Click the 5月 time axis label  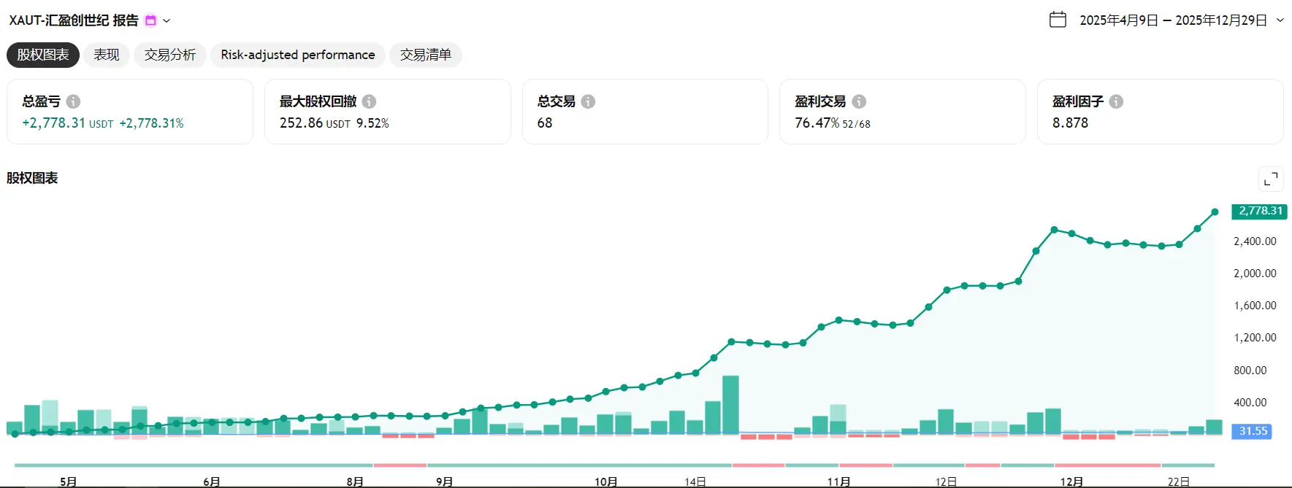(69, 481)
